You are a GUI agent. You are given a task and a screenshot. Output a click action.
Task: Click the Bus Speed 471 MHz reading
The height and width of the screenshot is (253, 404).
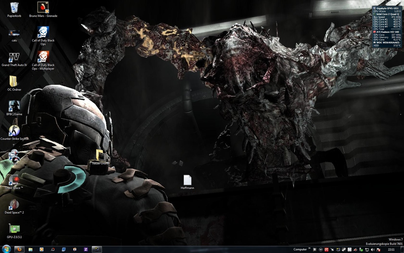[x=388, y=17]
